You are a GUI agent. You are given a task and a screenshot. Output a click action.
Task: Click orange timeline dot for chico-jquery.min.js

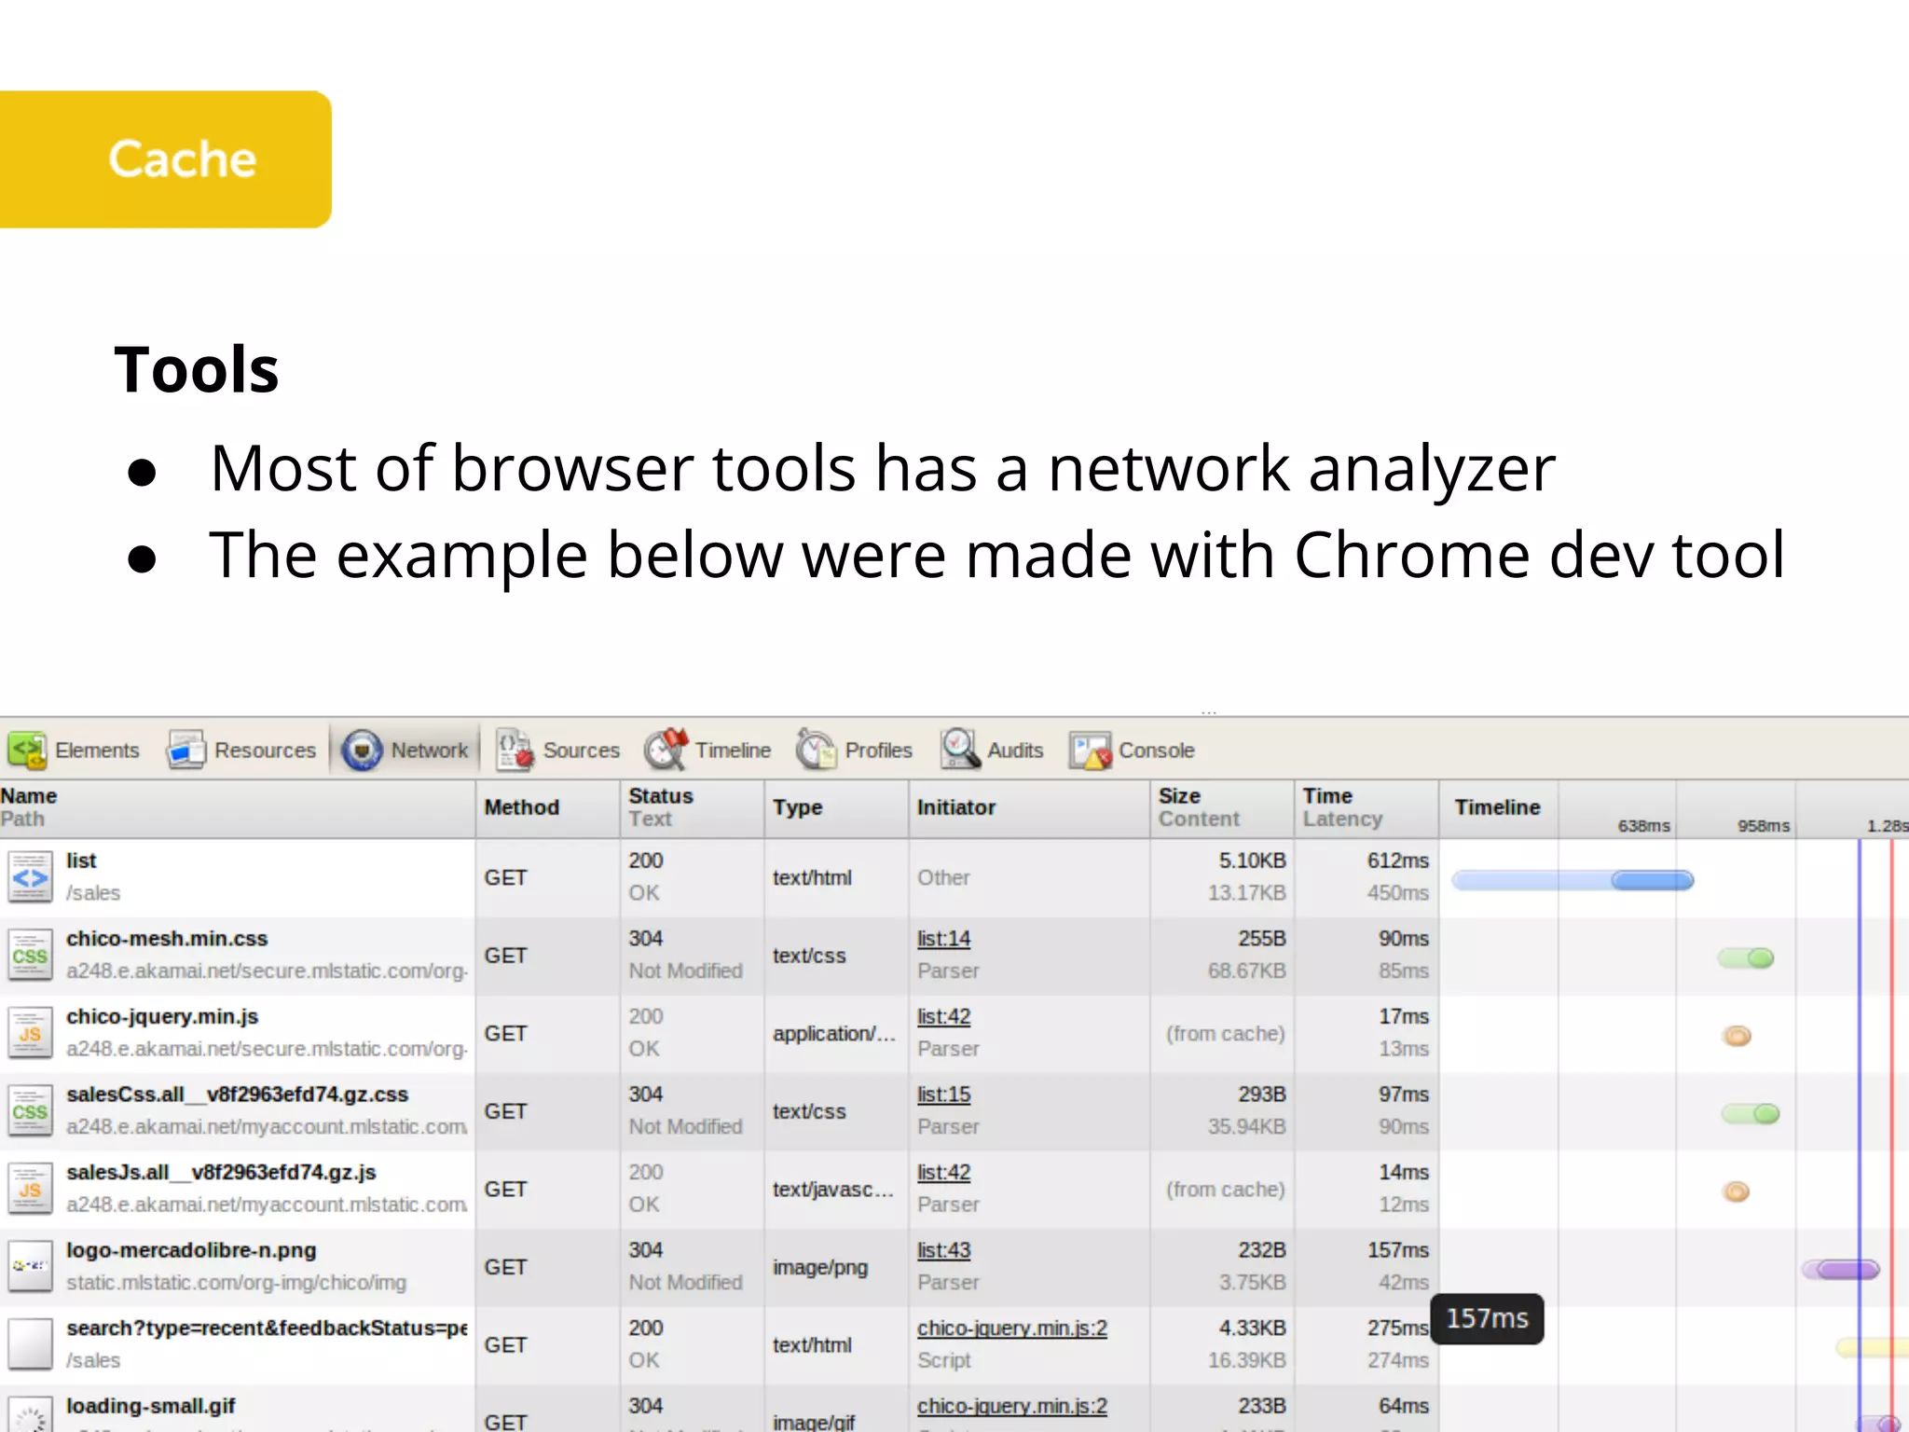click(x=1737, y=1036)
